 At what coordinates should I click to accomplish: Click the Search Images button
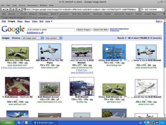(x=84, y=30)
